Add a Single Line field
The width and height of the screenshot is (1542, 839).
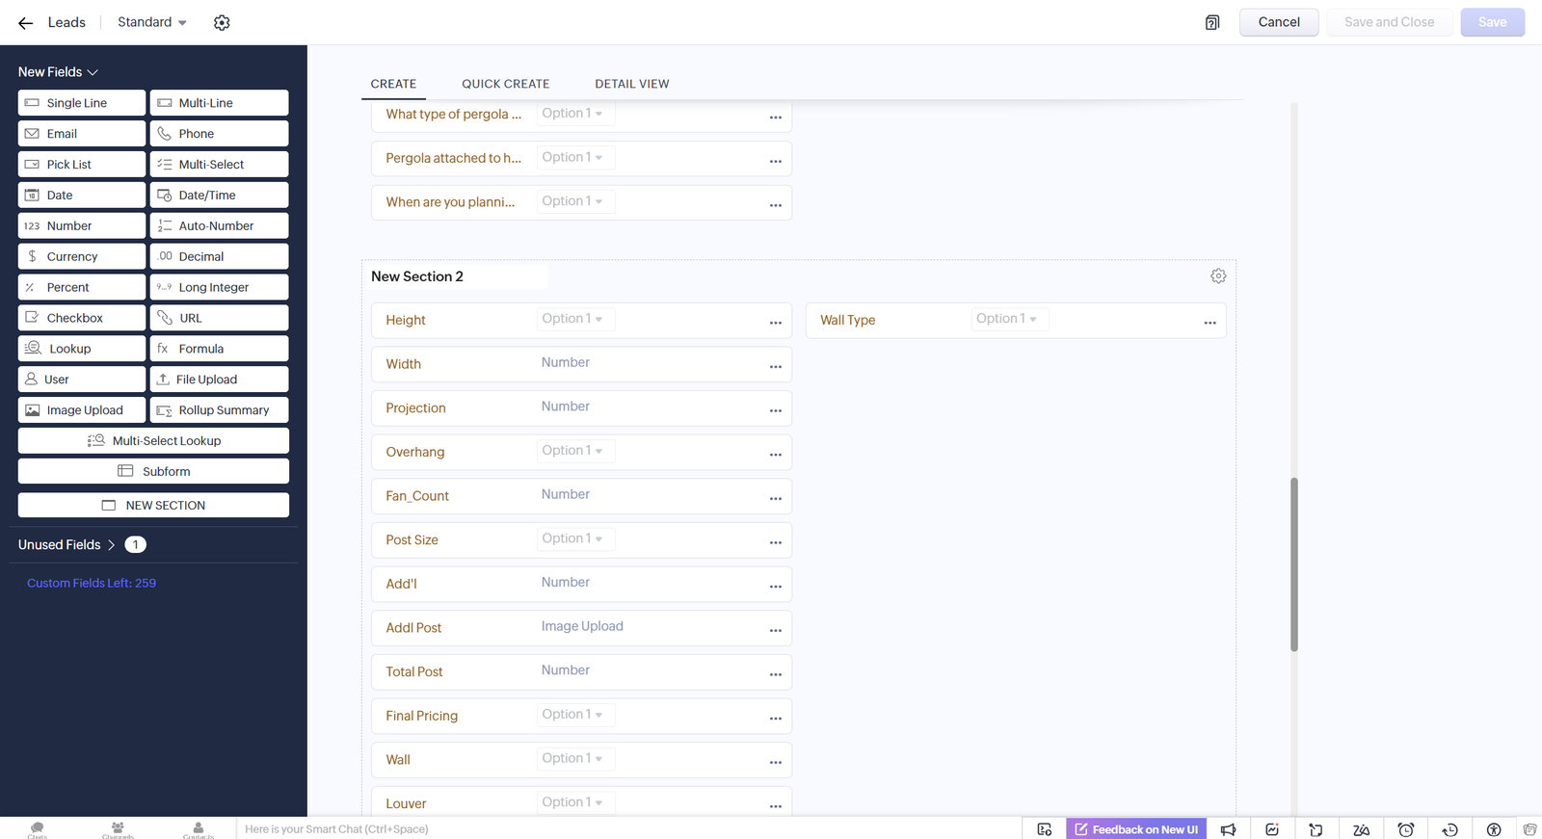tap(82, 103)
